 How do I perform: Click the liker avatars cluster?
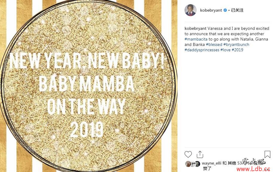193,164
